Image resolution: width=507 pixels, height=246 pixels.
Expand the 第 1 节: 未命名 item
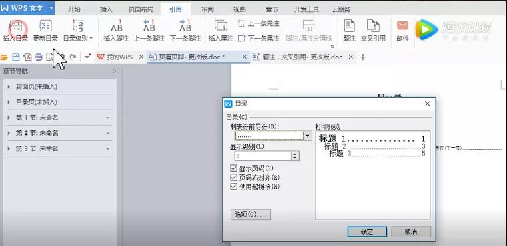pos(9,118)
